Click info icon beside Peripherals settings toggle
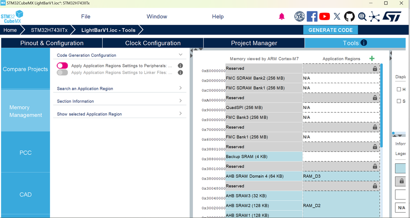 click(x=180, y=66)
